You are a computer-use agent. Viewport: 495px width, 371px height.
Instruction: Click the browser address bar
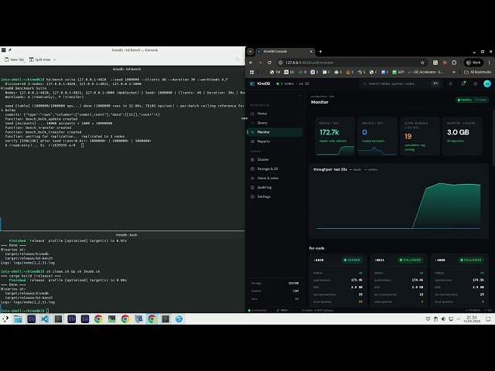coord(352,63)
